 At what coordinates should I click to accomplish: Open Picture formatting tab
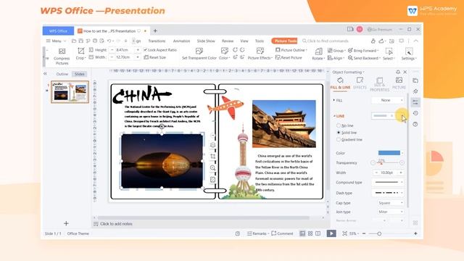pyautogui.click(x=399, y=83)
